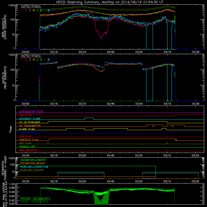This screenshot has height=207, width=207.
Task: Select orange detector 3 in rear segments legend
Action: [x=30, y=60]
